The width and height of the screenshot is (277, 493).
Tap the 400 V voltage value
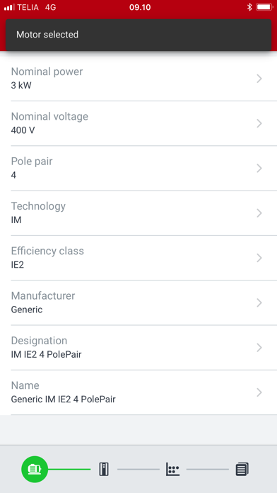tap(23, 130)
